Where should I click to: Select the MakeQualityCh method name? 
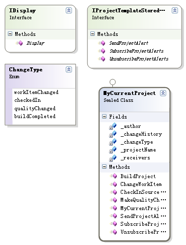click(x=143, y=200)
